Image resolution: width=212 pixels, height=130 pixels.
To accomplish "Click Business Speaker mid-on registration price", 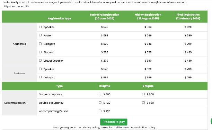I will coord(148,69).
